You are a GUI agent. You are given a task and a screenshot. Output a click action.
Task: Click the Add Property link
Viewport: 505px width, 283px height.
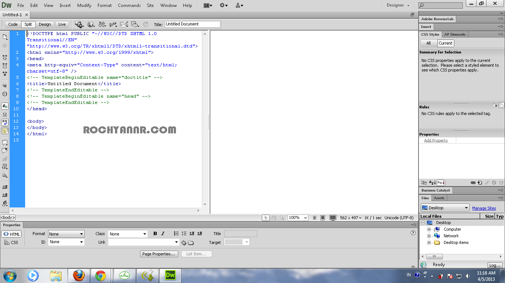point(436,140)
